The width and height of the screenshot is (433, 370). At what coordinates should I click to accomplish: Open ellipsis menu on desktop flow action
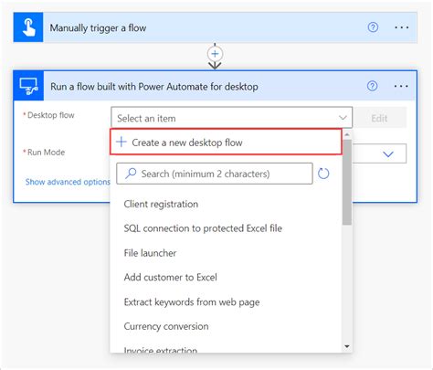click(401, 86)
